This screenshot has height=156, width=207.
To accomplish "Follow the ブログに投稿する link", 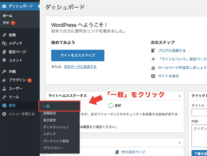I will coord(172,50).
